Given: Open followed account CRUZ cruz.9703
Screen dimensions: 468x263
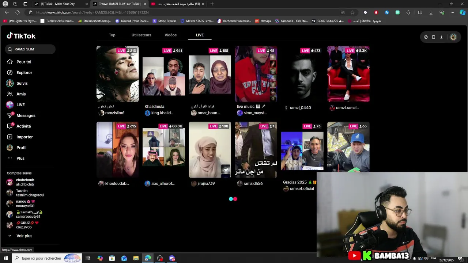Looking at the screenshot, I should point(23,225).
